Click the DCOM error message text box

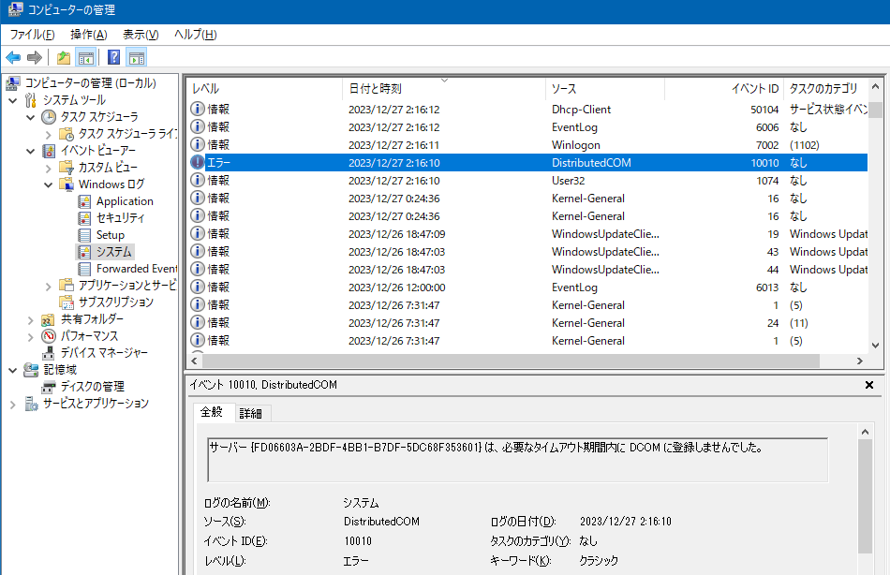click(x=518, y=460)
